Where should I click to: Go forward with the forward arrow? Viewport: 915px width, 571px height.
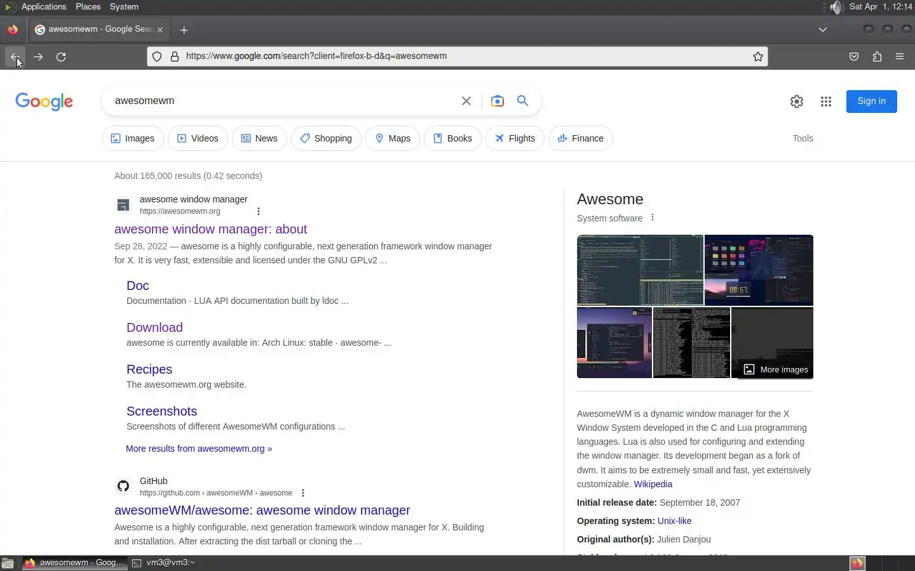coord(38,56)
